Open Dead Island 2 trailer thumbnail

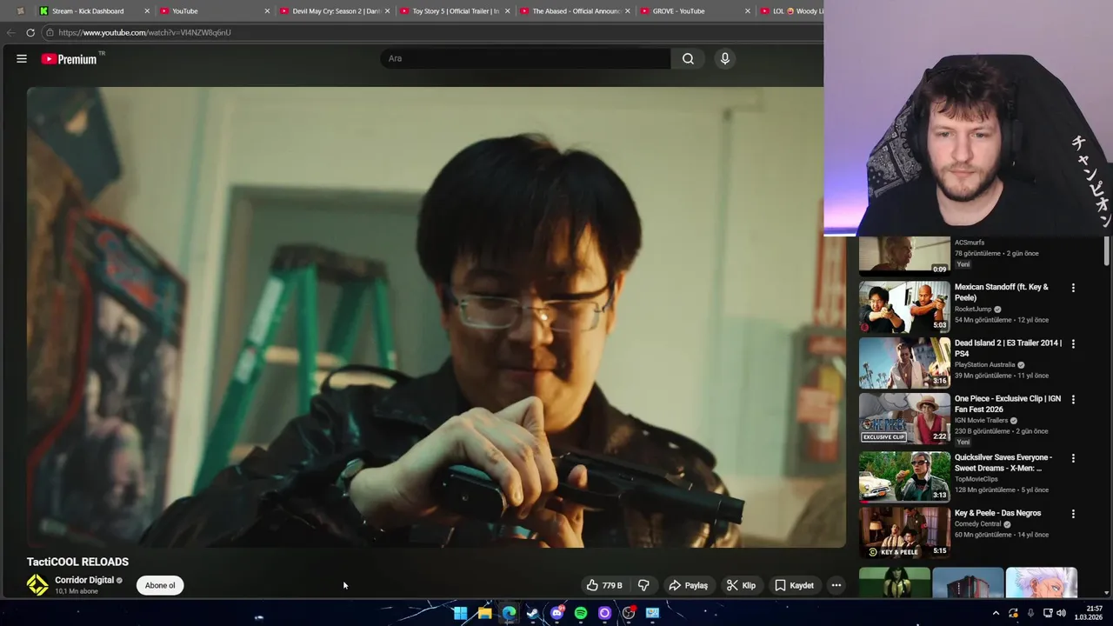pos(904,363)
